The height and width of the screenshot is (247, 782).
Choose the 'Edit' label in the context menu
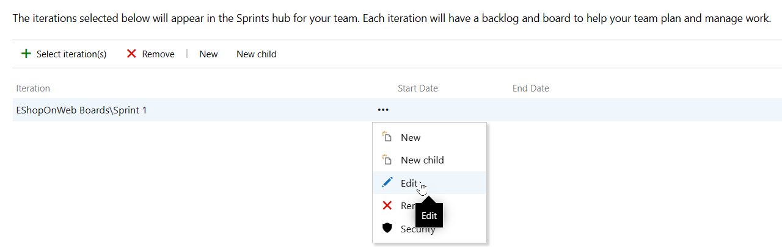[409, 183]
